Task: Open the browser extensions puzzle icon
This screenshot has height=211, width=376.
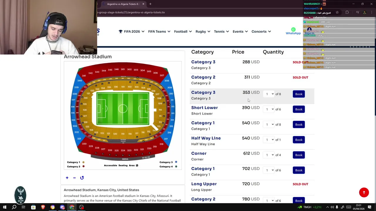Action: click(x=347, y=12)
